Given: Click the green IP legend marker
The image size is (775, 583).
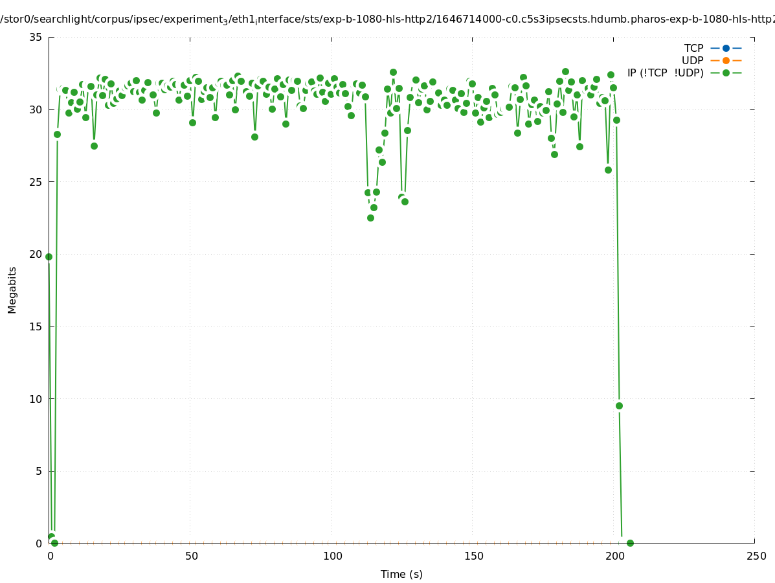Looking at the screenshot, I should (726, 73).
